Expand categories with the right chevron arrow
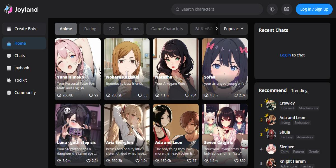 (x=216, y=29)
